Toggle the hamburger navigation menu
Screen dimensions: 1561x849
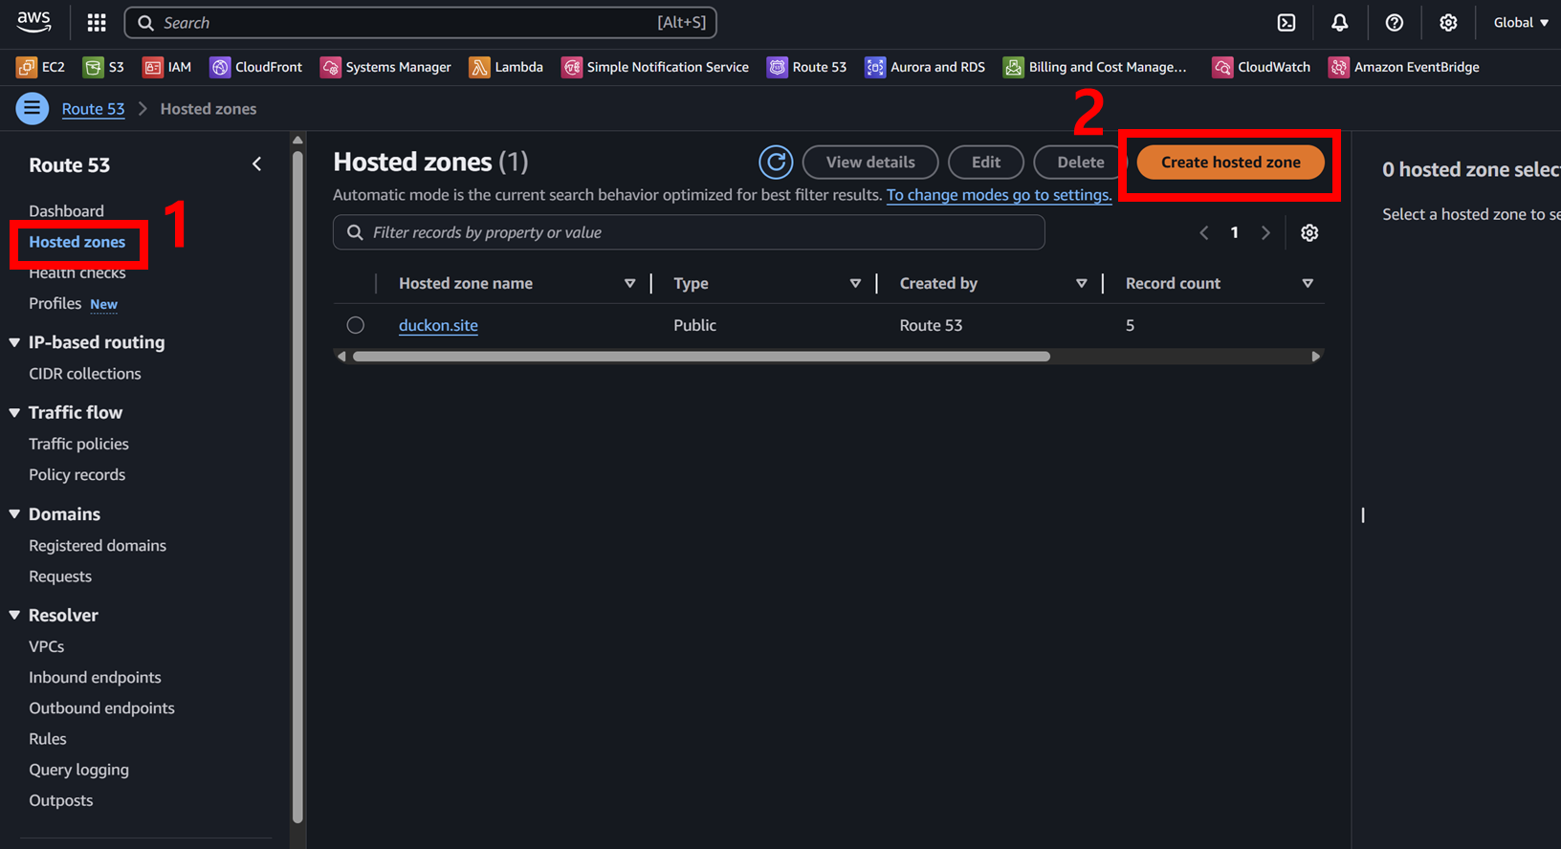point(33,109)
